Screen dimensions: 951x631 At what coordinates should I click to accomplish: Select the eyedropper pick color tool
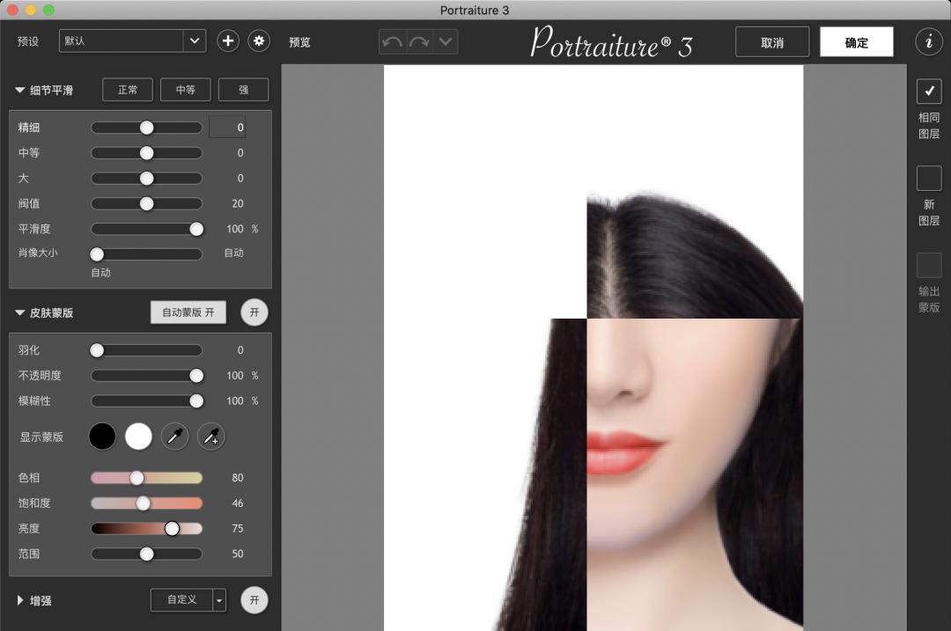click(x=174, y=437)
